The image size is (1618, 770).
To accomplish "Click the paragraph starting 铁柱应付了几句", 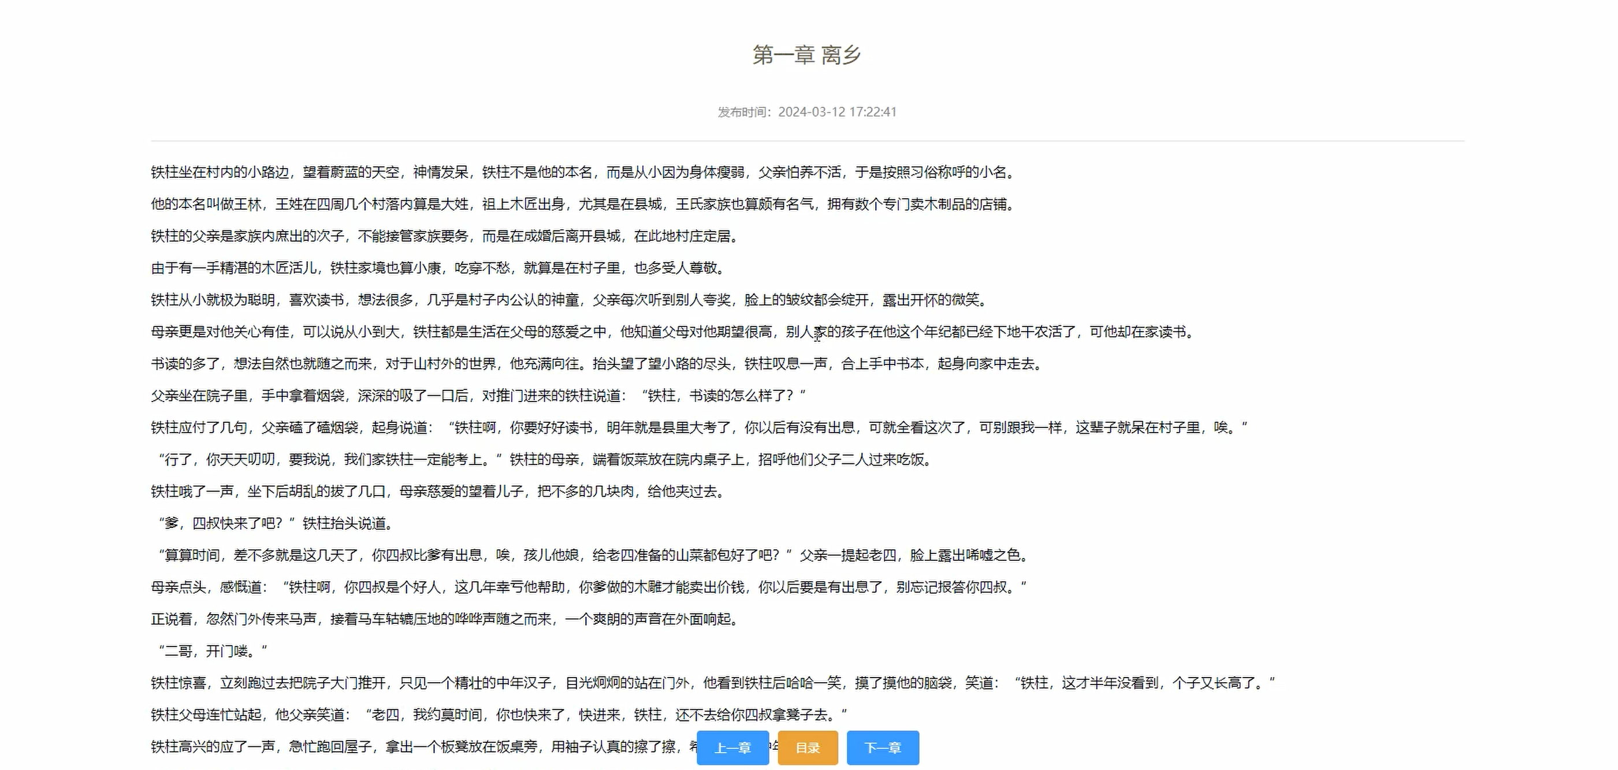I will [700, 427].
